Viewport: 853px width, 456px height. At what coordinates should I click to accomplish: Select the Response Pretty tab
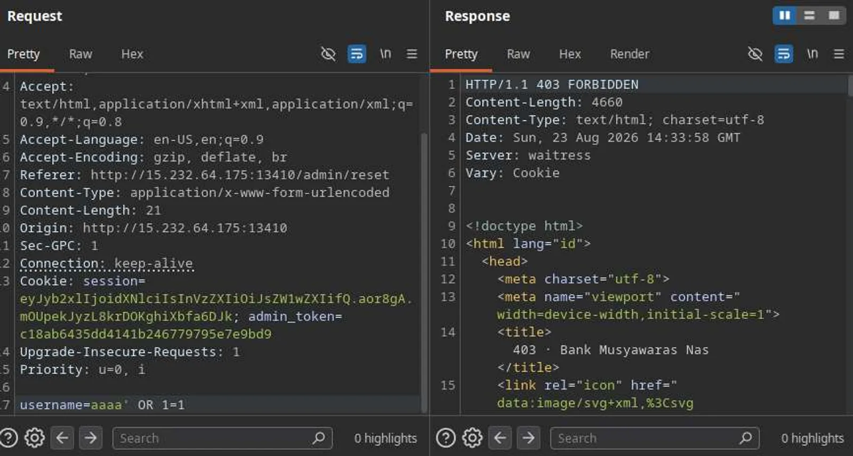[461, 54]
